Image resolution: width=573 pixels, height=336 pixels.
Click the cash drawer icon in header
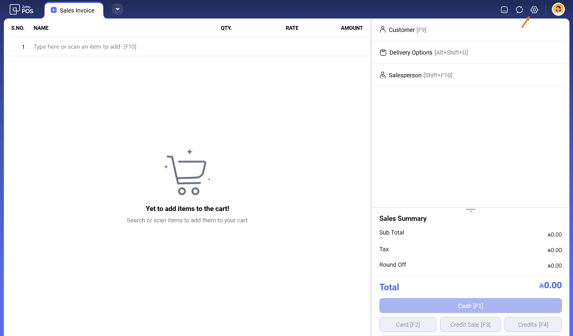point(504,10)
